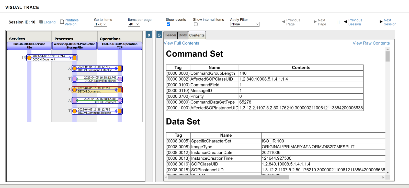Click the orange circle of message 1
This screenshot has width=409, height=188.
pos(29,58)
